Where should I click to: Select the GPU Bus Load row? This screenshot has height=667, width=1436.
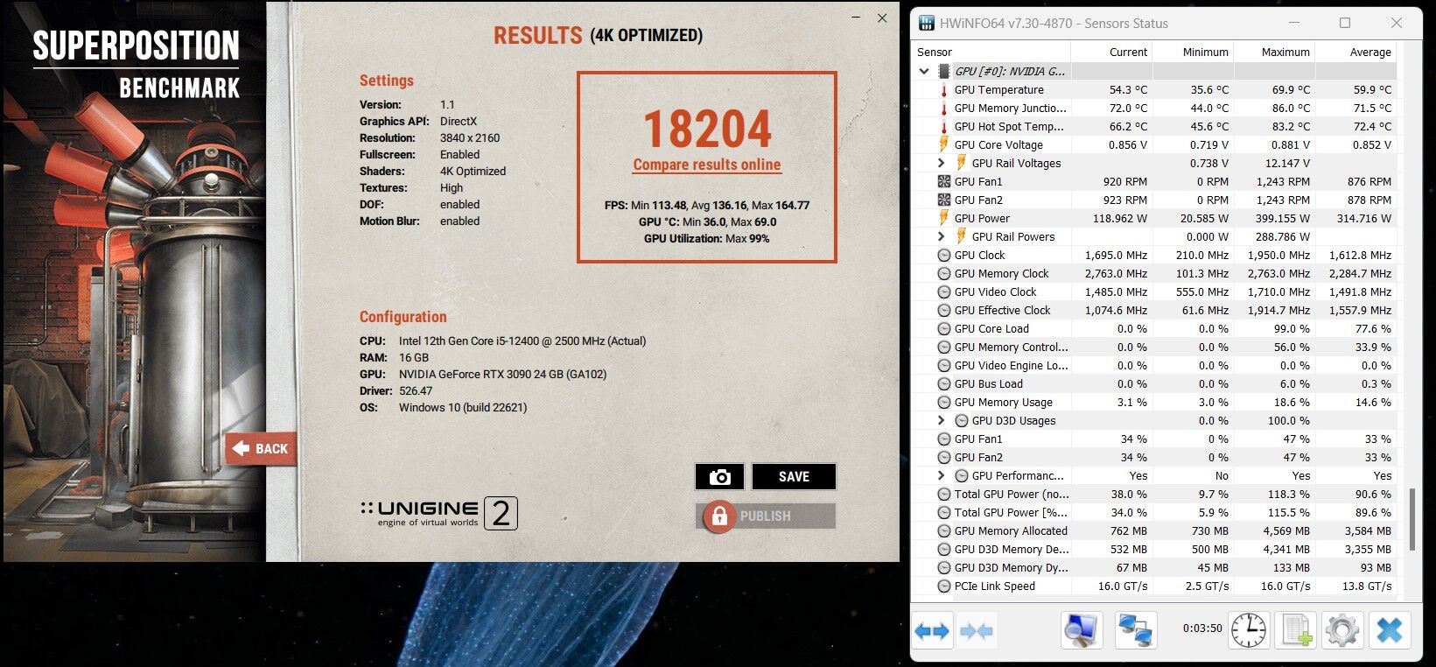(1154, 383)
